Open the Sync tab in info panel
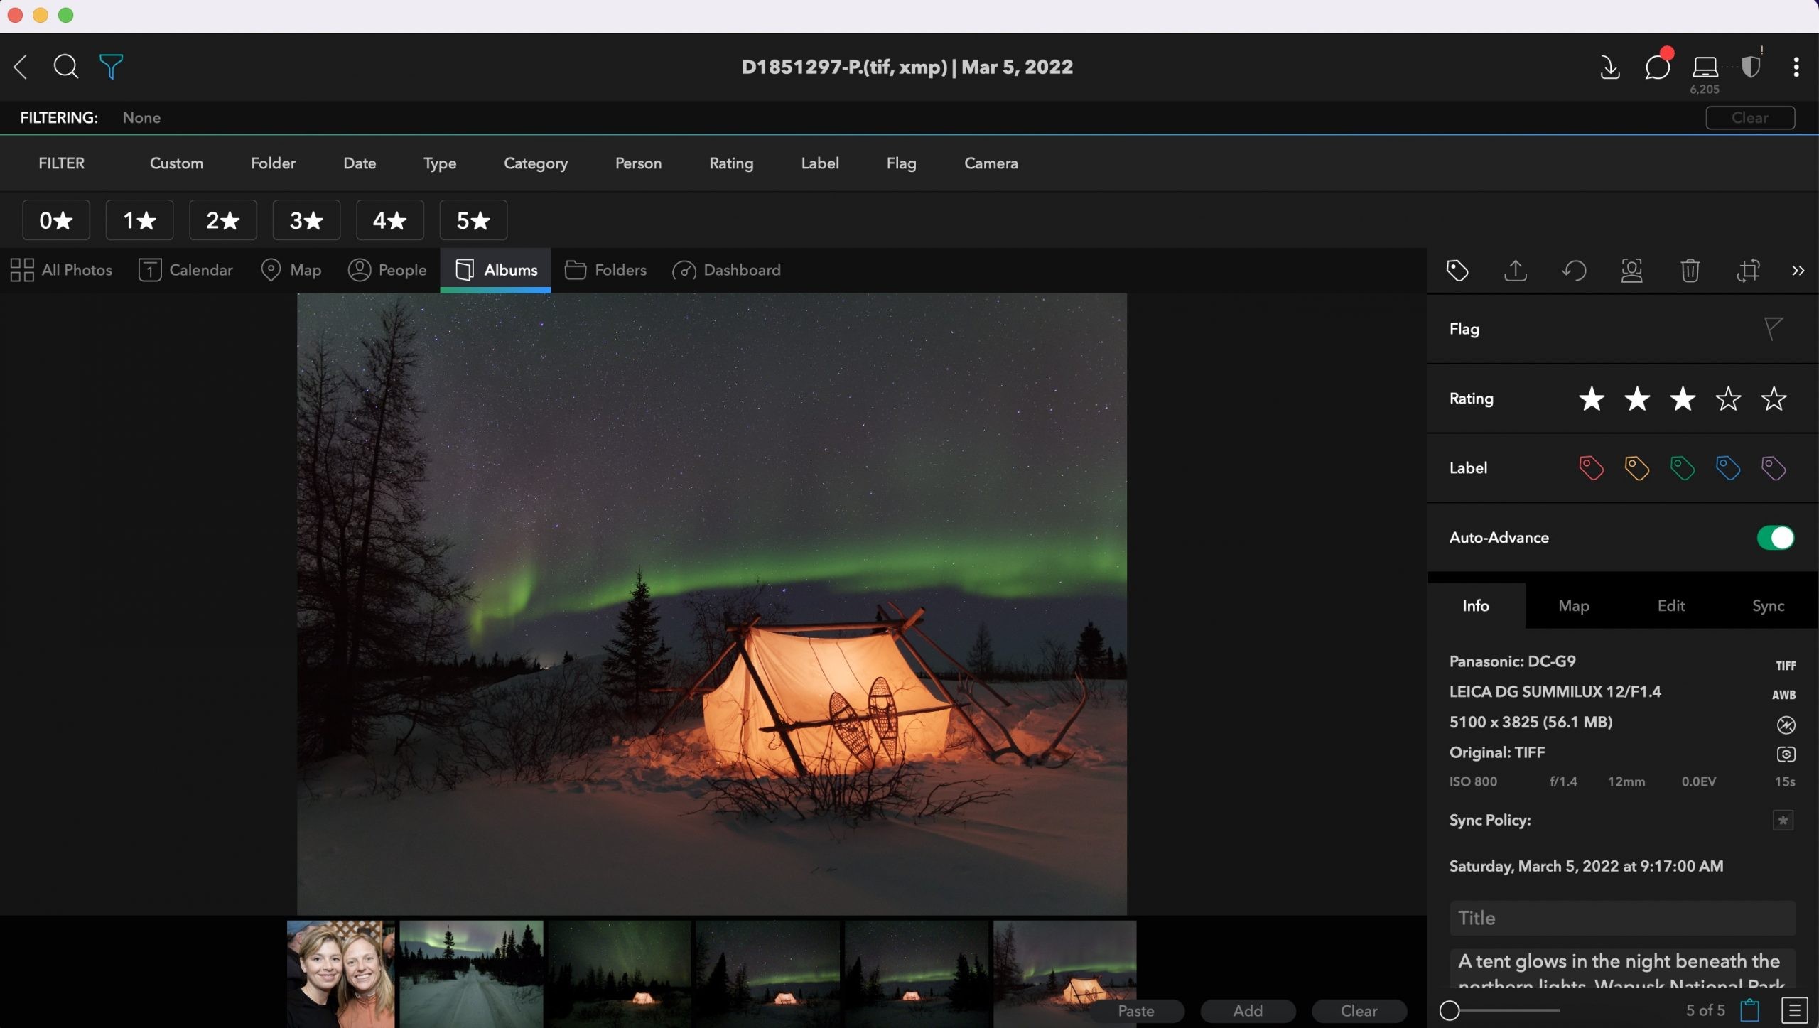 click(1768, 606)
